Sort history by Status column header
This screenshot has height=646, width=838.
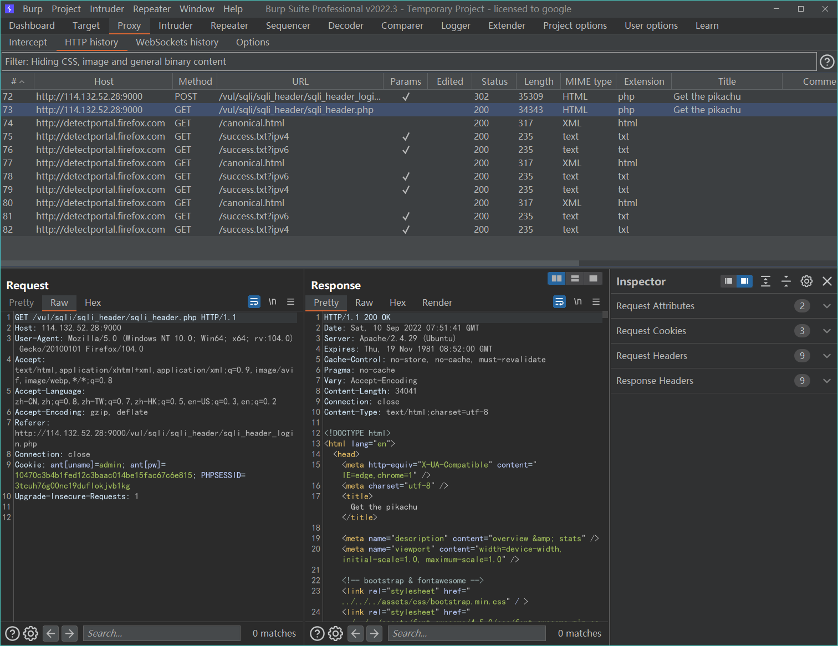click(x=494, y=81)
